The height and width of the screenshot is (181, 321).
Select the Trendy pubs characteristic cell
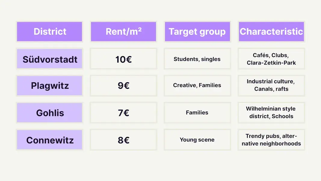271,140
